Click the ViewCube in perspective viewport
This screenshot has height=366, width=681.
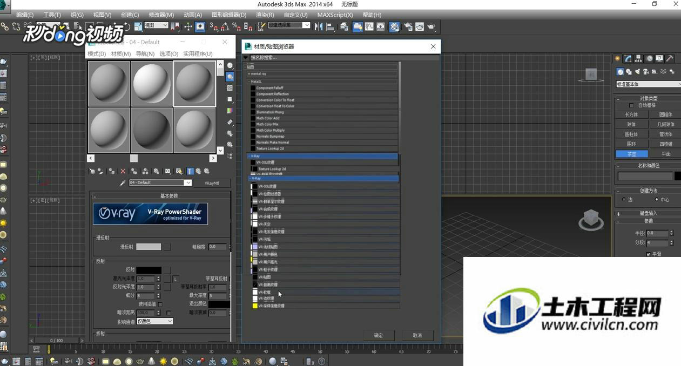click(591, 219)
